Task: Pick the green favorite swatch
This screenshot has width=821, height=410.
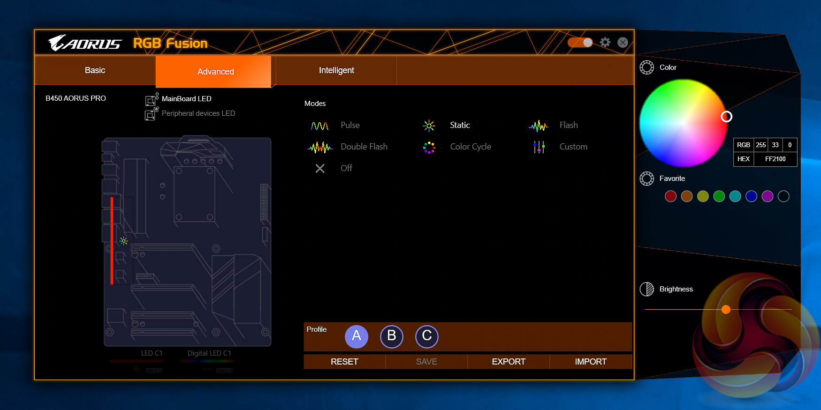Action: coord(719,196)
